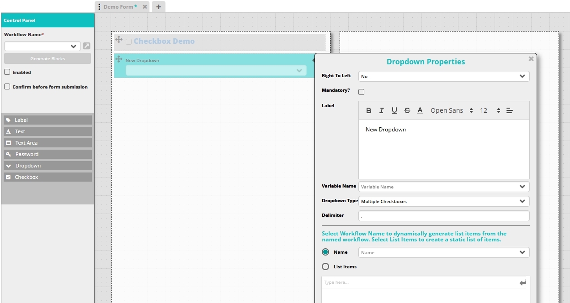Toggle italic formatting in the label editor
The width and height of the screenshot is (570, 303).
pyautogui.click(x=382, y=110)
